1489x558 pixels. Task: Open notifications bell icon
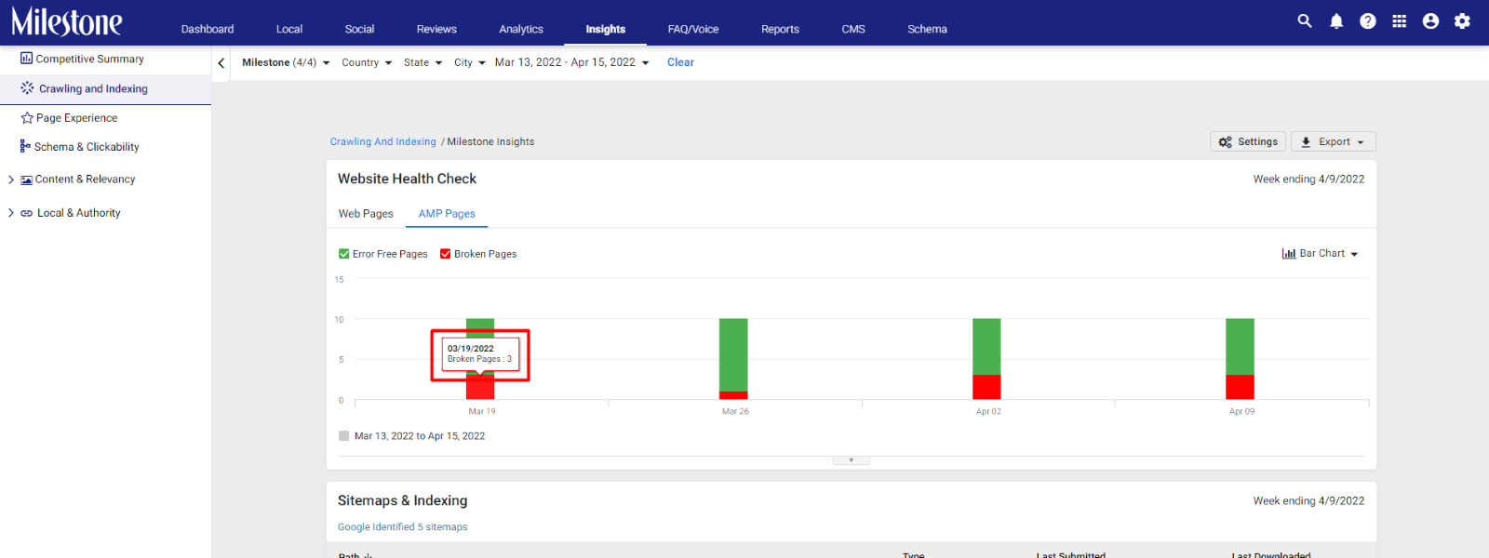point(1336,20)
